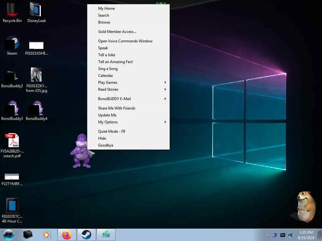This screenshot has width=322, height=241.
Task: Show hidden system tray icons
Action: pyautogui.click(x=267, y=235)
